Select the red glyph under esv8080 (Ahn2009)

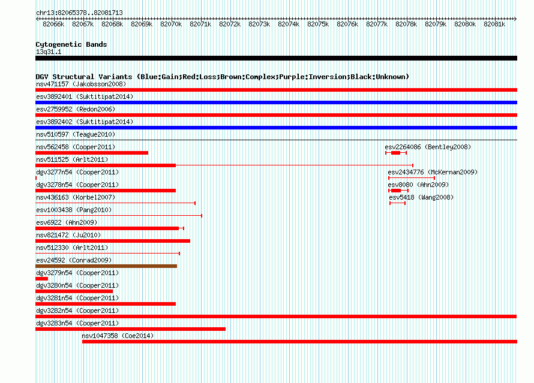(x=398, y=191)
